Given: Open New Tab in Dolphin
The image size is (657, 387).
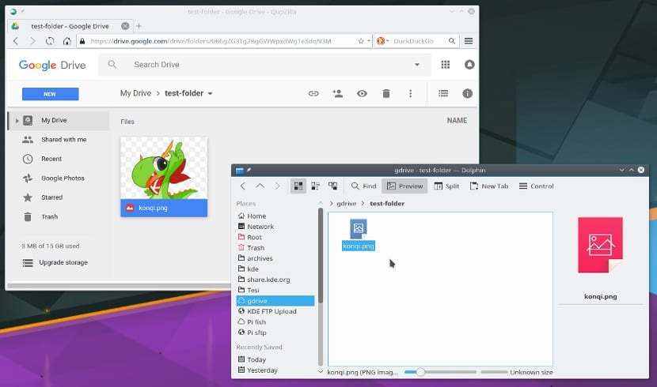Looking at the screenshot, I should coord(489,186).
